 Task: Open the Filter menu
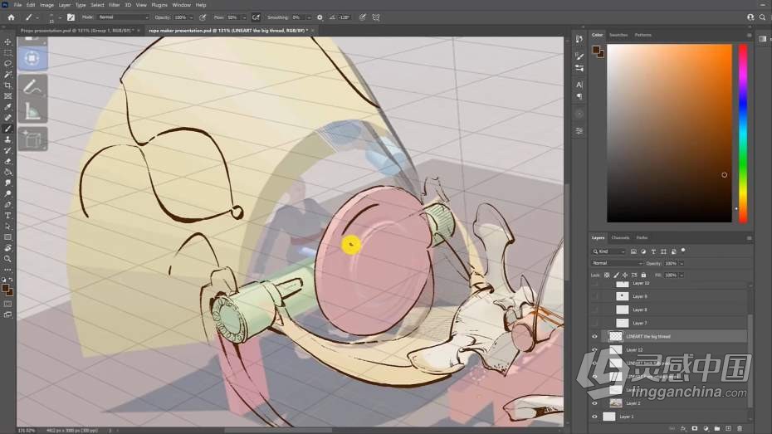pyautogui.click(x=115, y=5)
